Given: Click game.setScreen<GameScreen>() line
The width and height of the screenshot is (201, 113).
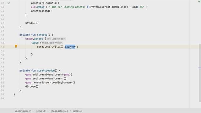Looking at the screenshot, I should [x=46, y=78].
